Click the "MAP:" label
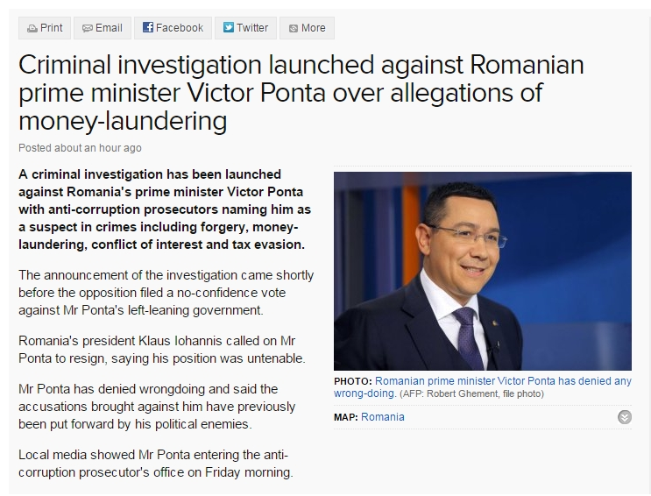 [345, 417]
